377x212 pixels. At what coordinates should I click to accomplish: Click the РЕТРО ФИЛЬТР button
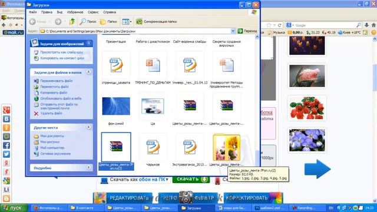pyautogui.click(x=188, y=198)
